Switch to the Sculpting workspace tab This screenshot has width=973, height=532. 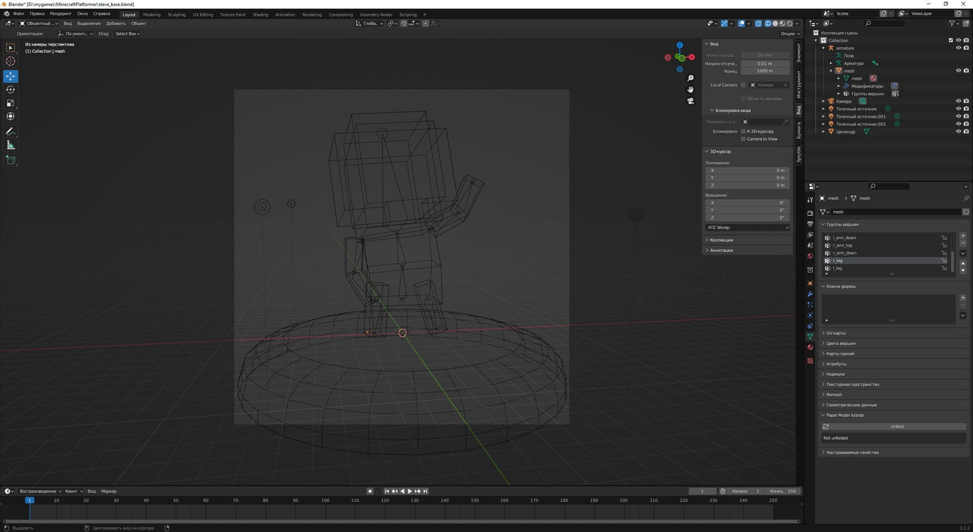tap(176, 15)
